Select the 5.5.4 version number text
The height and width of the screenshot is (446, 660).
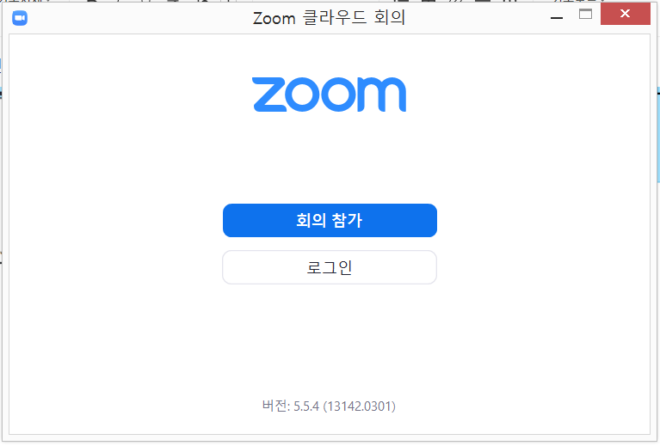click(x=306, y=406)
